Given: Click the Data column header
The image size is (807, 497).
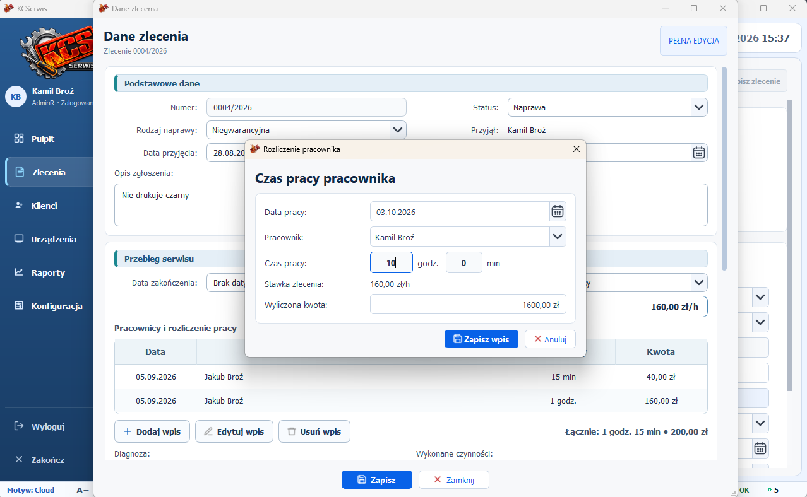Looking at the screenshot, I should pyautogui.click(x=155, y=352).
